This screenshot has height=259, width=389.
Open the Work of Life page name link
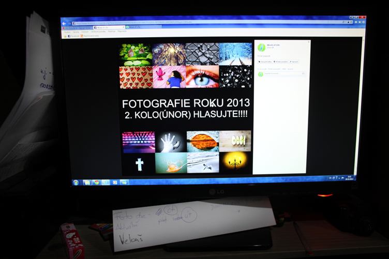(x=273, y=45)
